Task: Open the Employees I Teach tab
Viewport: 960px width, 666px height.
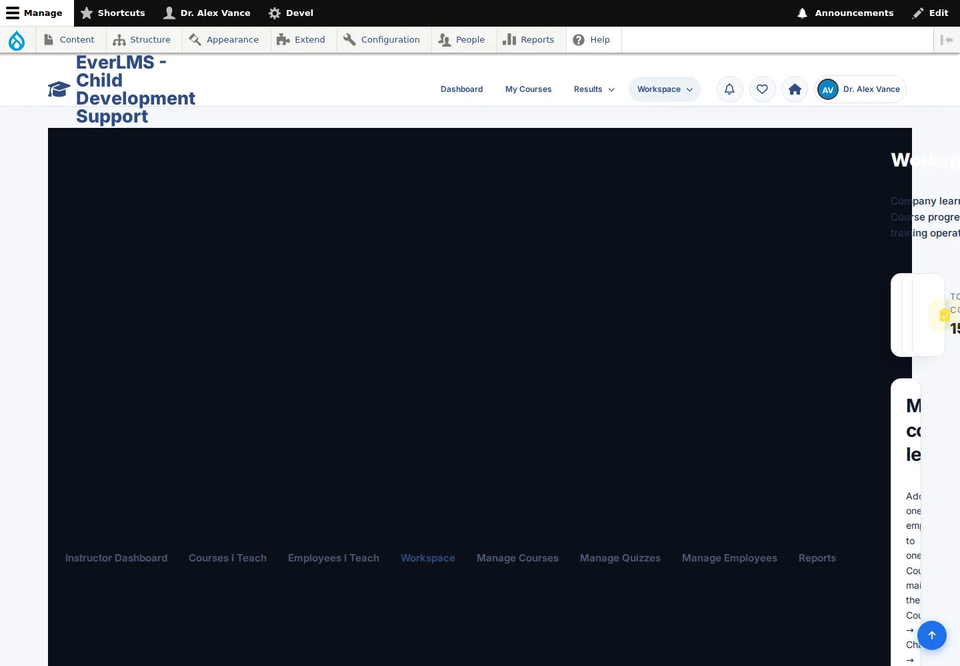Action: (x=333, y=558)
